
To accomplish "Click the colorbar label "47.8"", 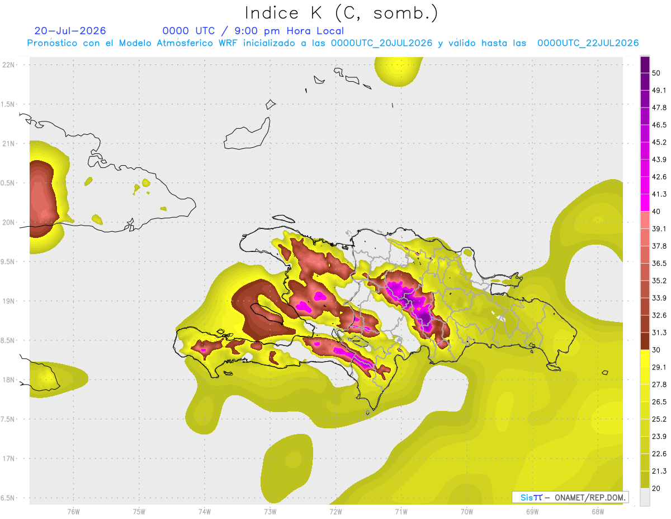I will point(659,107).
